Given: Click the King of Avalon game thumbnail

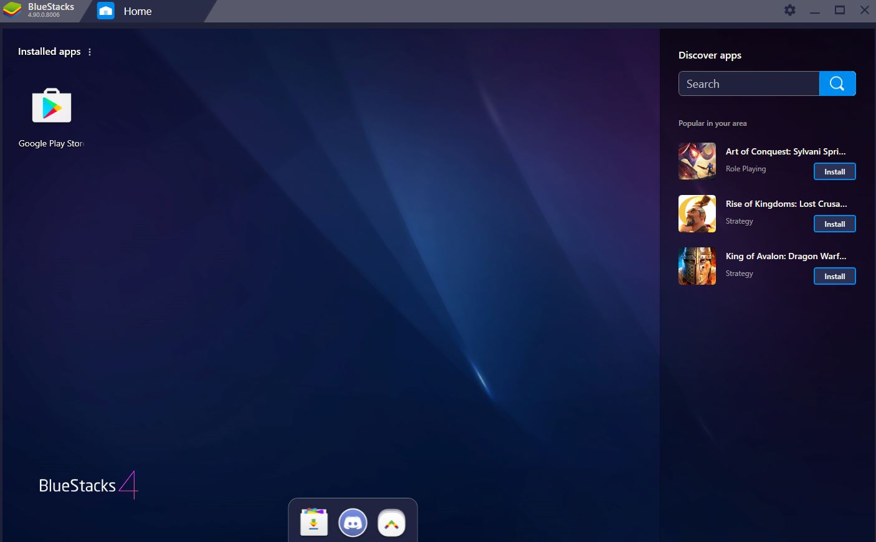Looking at the screenshot, I should click(x=697, y=266).
